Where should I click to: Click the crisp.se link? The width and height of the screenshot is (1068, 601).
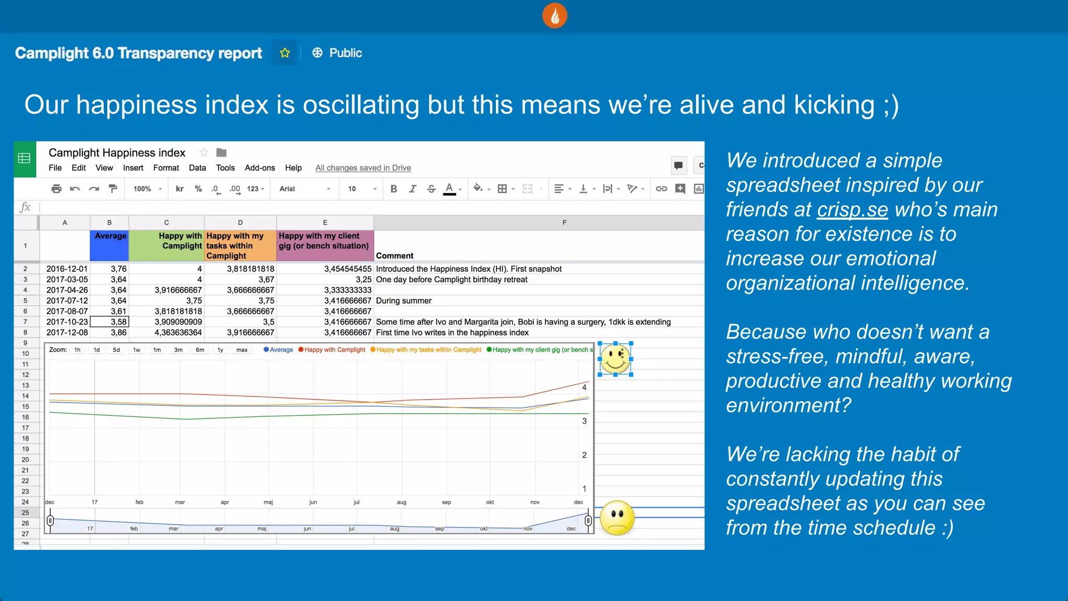pos(852,210)
